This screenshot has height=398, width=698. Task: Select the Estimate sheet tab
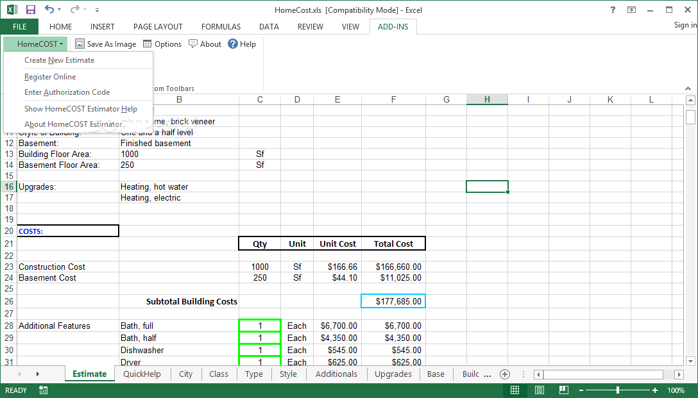coord(89,374)
